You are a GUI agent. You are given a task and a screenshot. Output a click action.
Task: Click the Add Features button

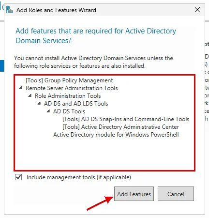tap(134, 194)
